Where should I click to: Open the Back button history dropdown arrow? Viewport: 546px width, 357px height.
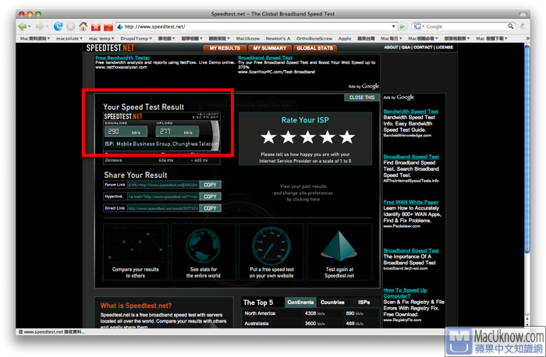[30, 27]
